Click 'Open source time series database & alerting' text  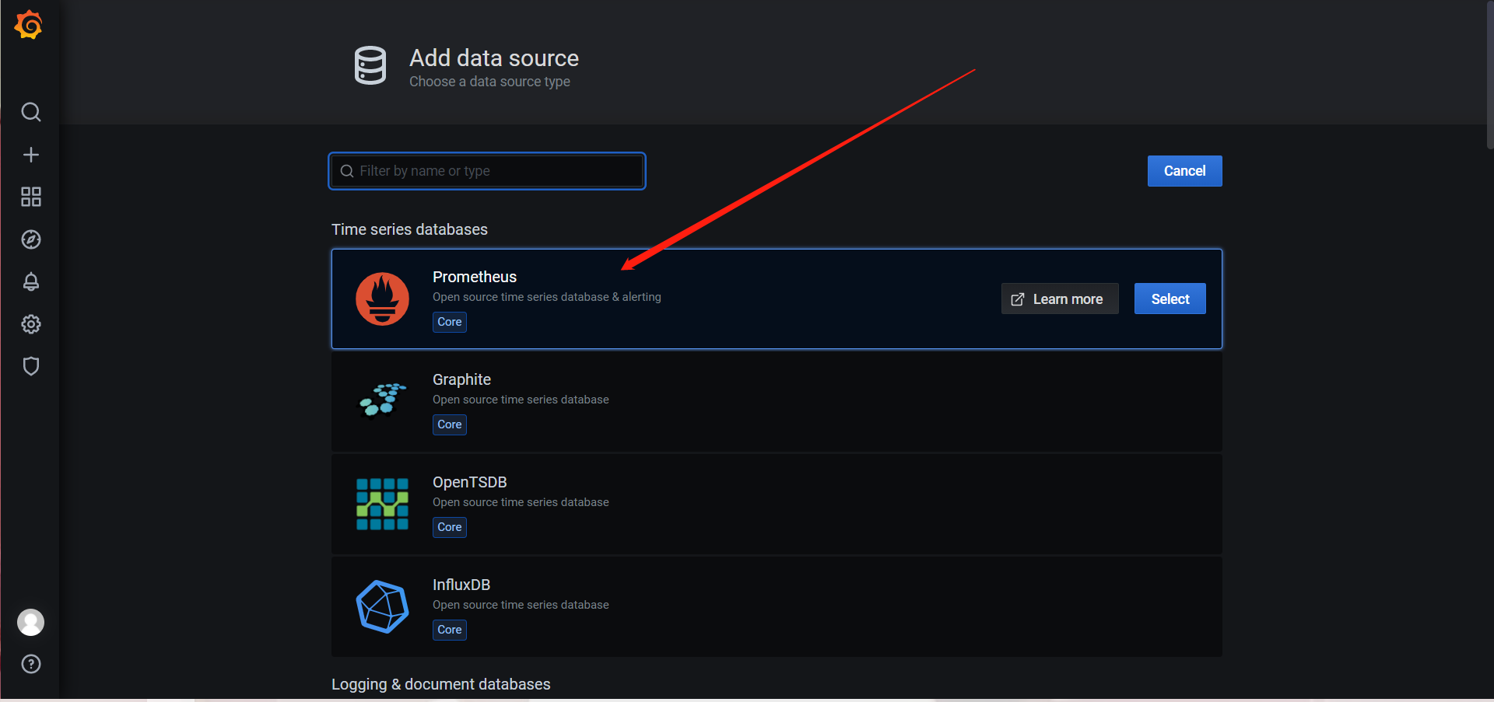coord(547,297)
